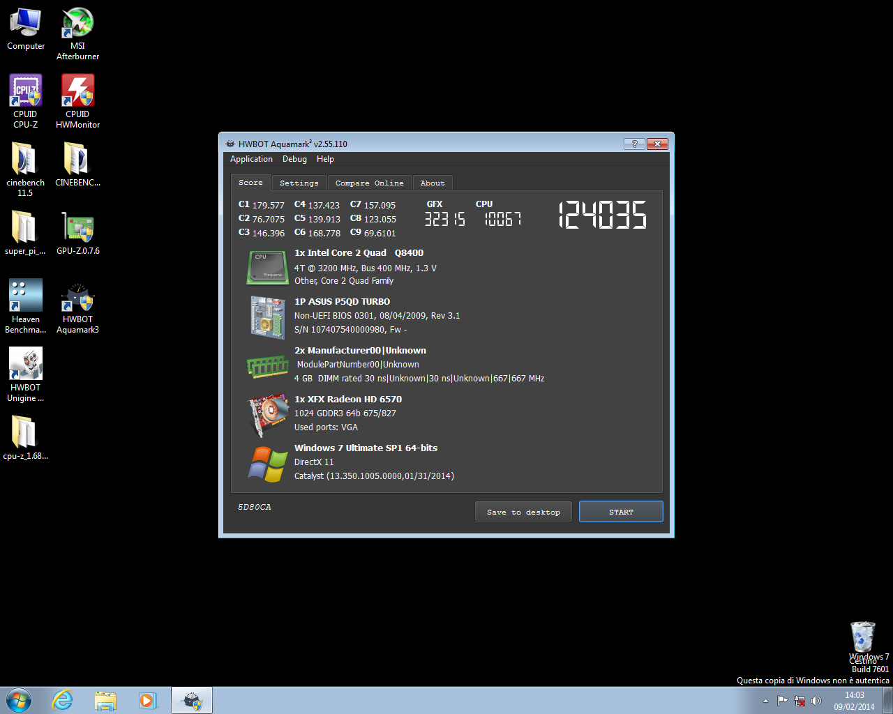
Task: Click the HWBOT Aquamark taskbar button
Action: [x=192, y=700]
